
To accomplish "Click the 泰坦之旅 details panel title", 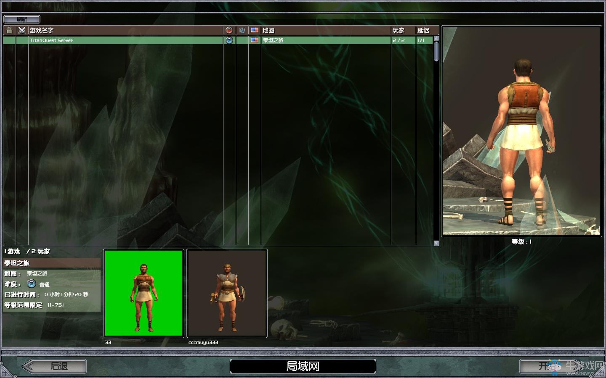I will (17, 263).
